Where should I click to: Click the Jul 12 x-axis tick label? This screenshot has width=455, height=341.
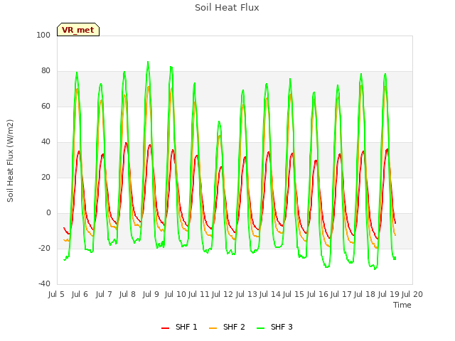223,294
